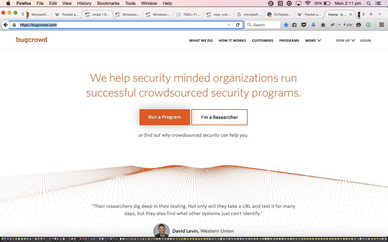This screenshot has width=388, height=242.
Task: Reload the current page
Action: click(x=238, y=25)
